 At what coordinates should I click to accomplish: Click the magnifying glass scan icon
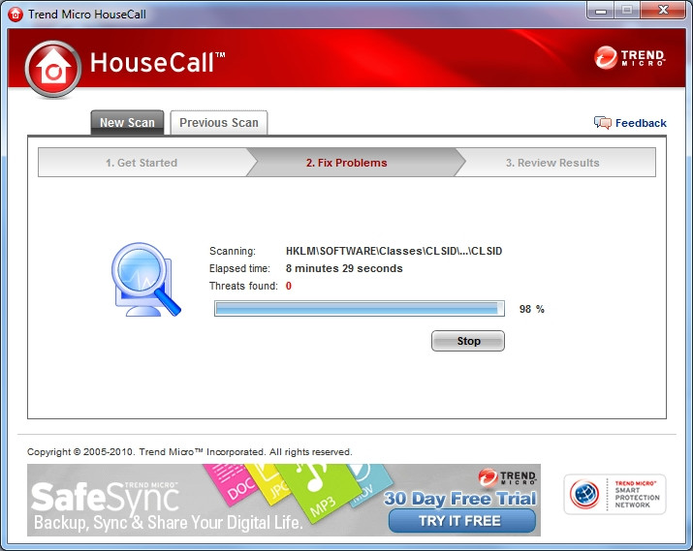pos(145,279)
